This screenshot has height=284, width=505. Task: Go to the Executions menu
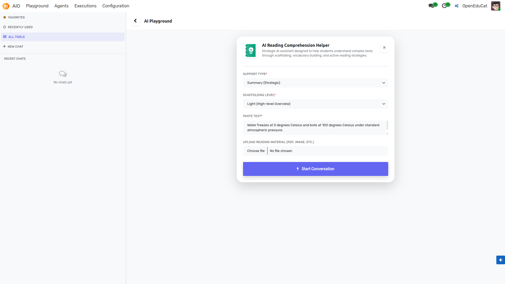point(85,6)
